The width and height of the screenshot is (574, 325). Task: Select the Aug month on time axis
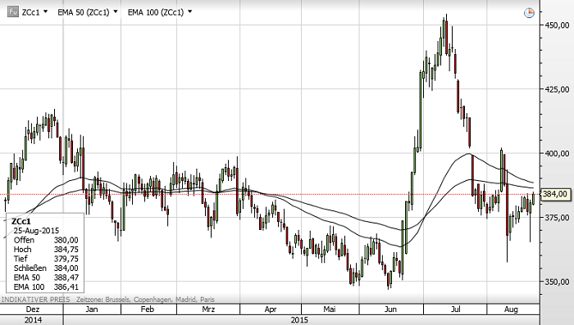(511, 309)
